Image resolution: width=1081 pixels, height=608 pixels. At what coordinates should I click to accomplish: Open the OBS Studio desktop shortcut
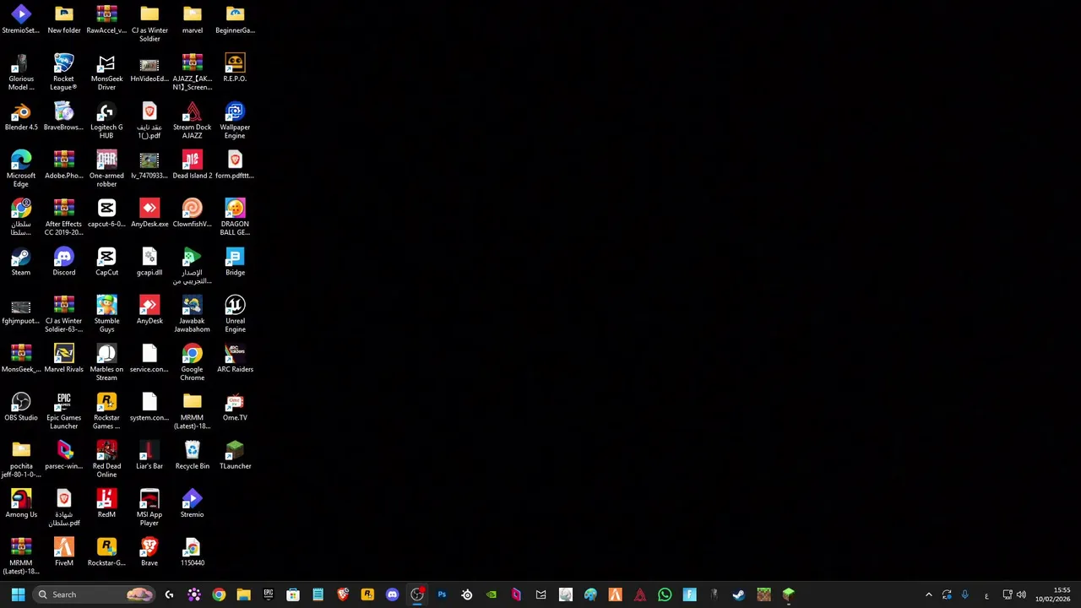(x=21, y=407)
